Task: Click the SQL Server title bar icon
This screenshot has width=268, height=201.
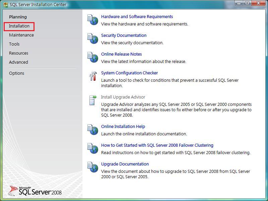Action: pos(6,5)
